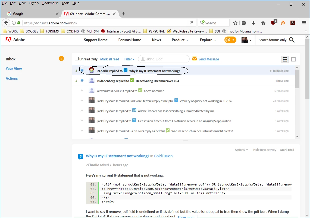
Task: Toggle read dot on Warum sehe row
Action: click(x=82, y=131)
